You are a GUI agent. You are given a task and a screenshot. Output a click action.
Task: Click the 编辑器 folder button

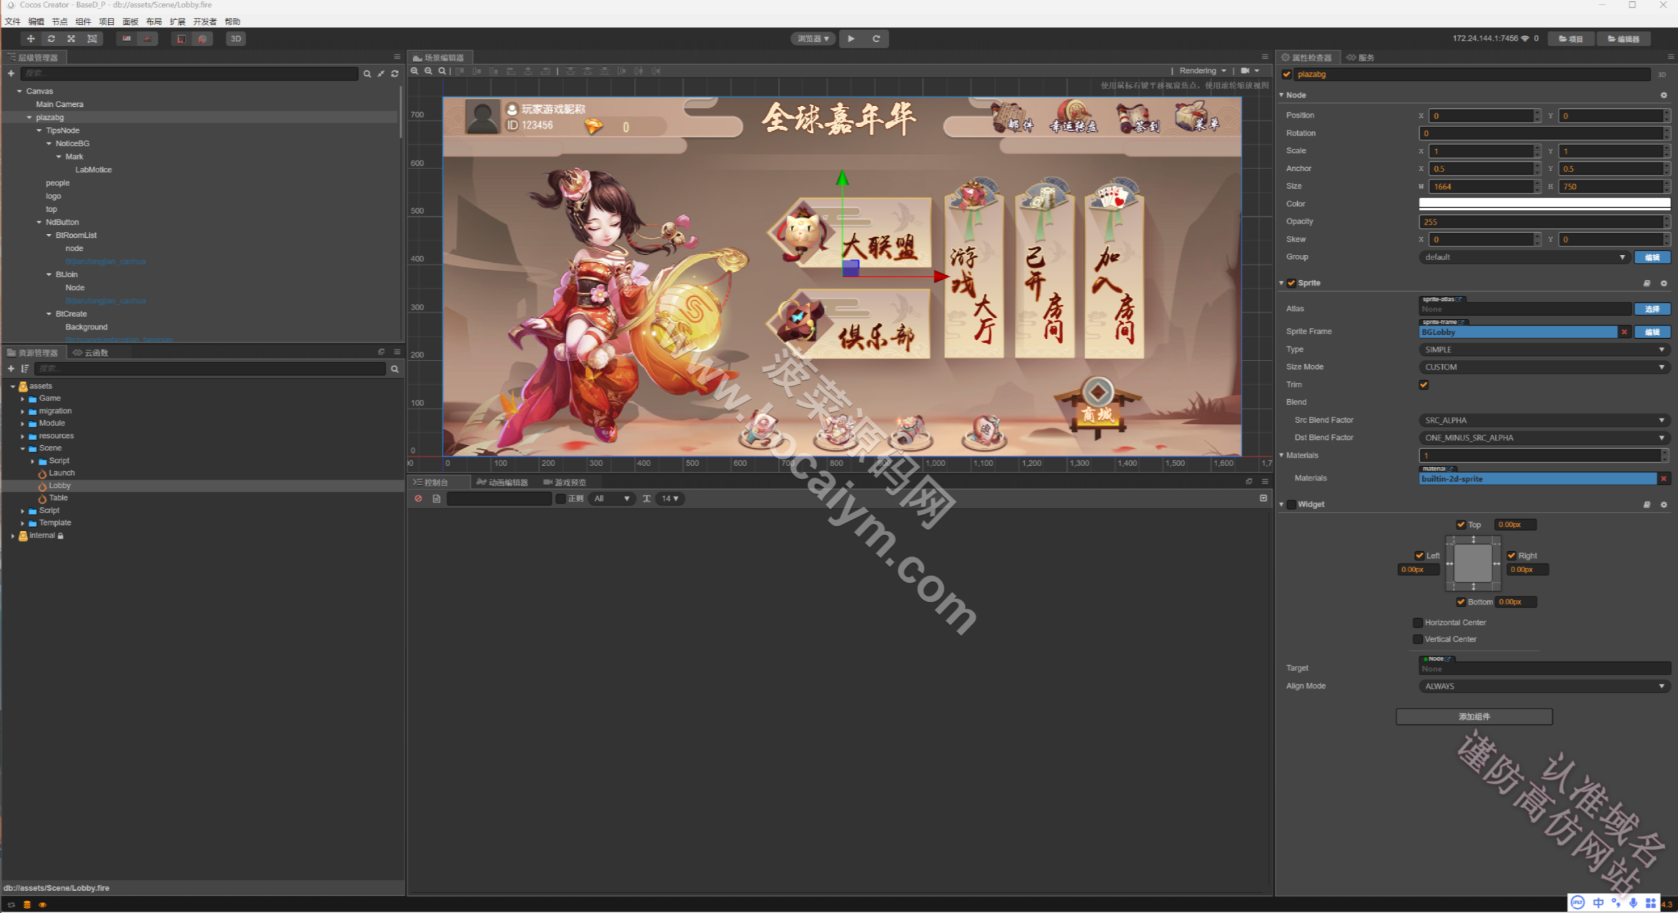pyautogui.click(x=1624, y=39)
